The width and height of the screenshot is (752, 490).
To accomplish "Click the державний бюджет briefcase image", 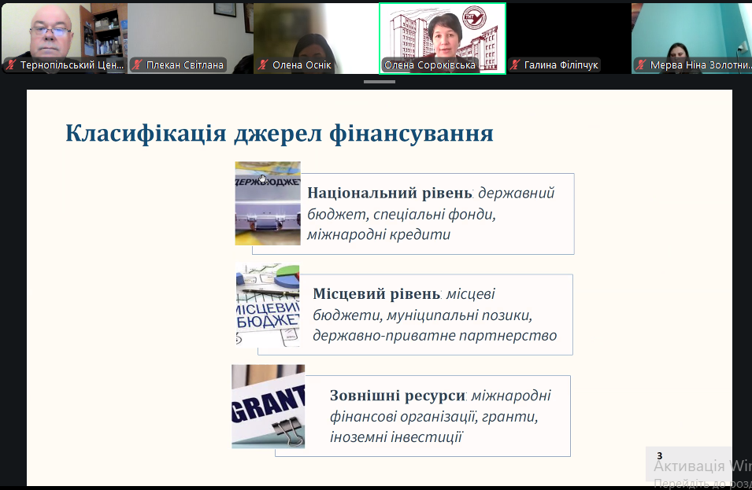I will tap(268, 204).
